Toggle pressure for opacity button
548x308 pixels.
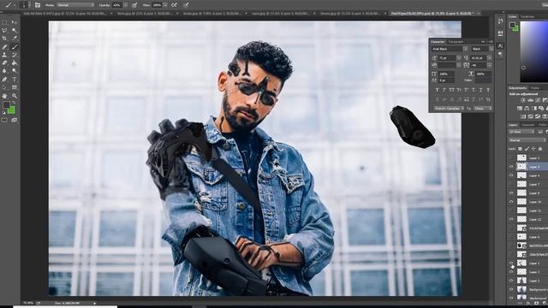coord(134,5)
